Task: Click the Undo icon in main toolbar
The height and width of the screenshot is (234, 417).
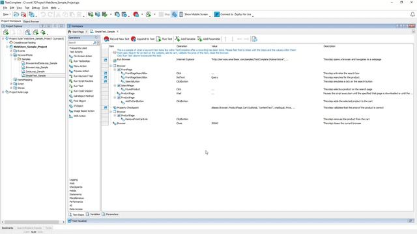Action: 43,14
